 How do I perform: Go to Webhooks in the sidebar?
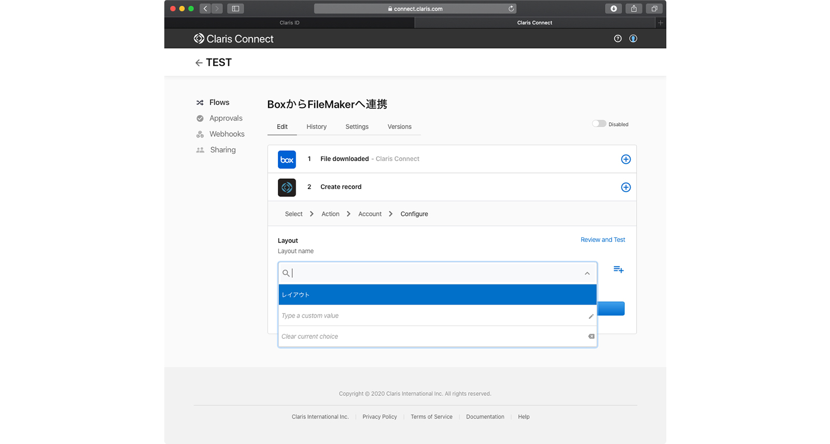[x=227, y=134]
